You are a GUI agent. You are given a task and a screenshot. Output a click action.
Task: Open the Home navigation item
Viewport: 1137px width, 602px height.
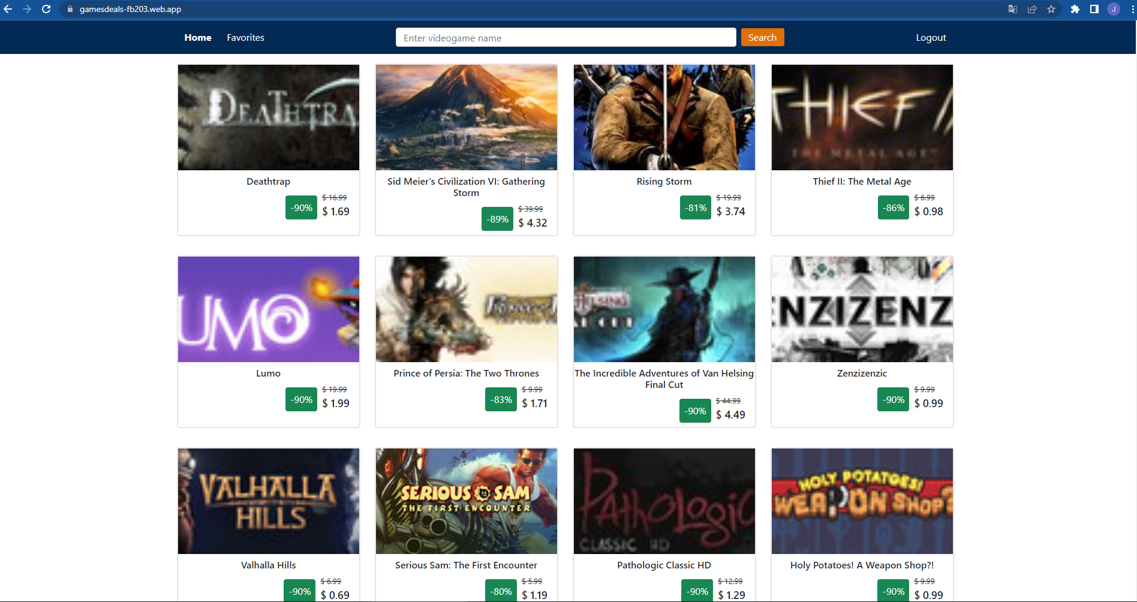click(x=198, y=37)
